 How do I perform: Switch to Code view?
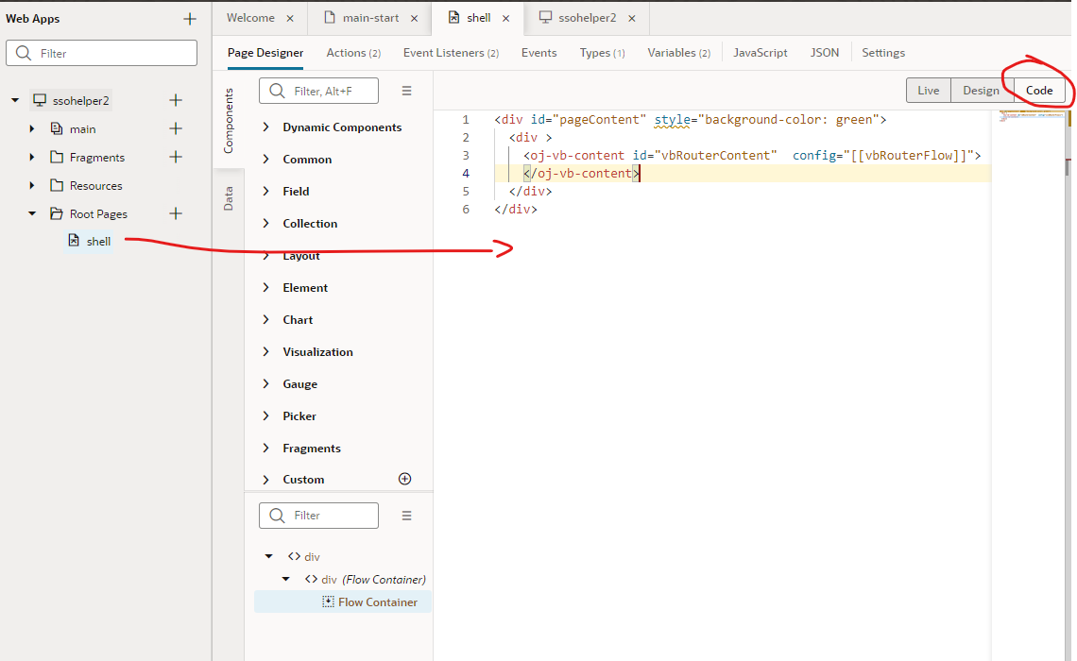click(x=1039, y=90)
